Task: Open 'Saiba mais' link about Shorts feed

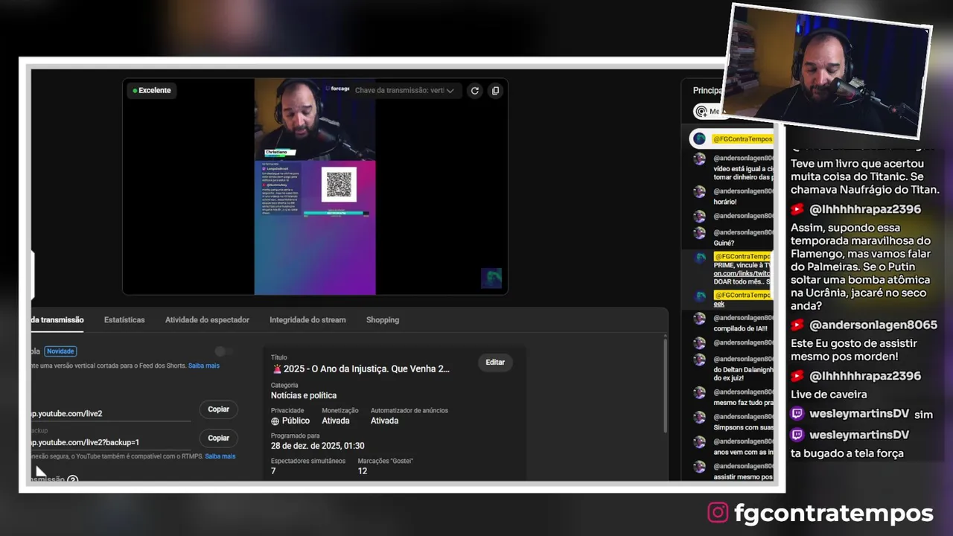Action: (203, 366)
